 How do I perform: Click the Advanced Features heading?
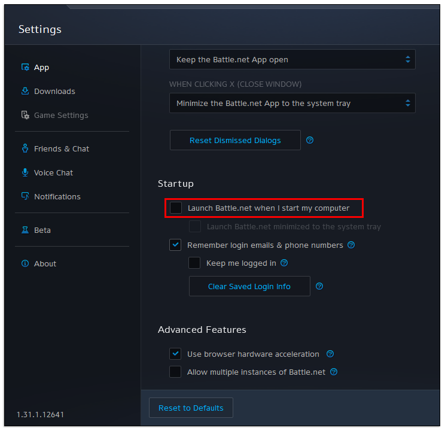202,330
